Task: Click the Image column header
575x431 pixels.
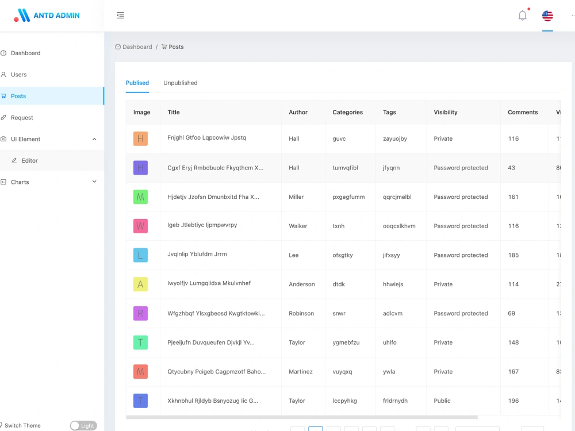Action: 142,112
